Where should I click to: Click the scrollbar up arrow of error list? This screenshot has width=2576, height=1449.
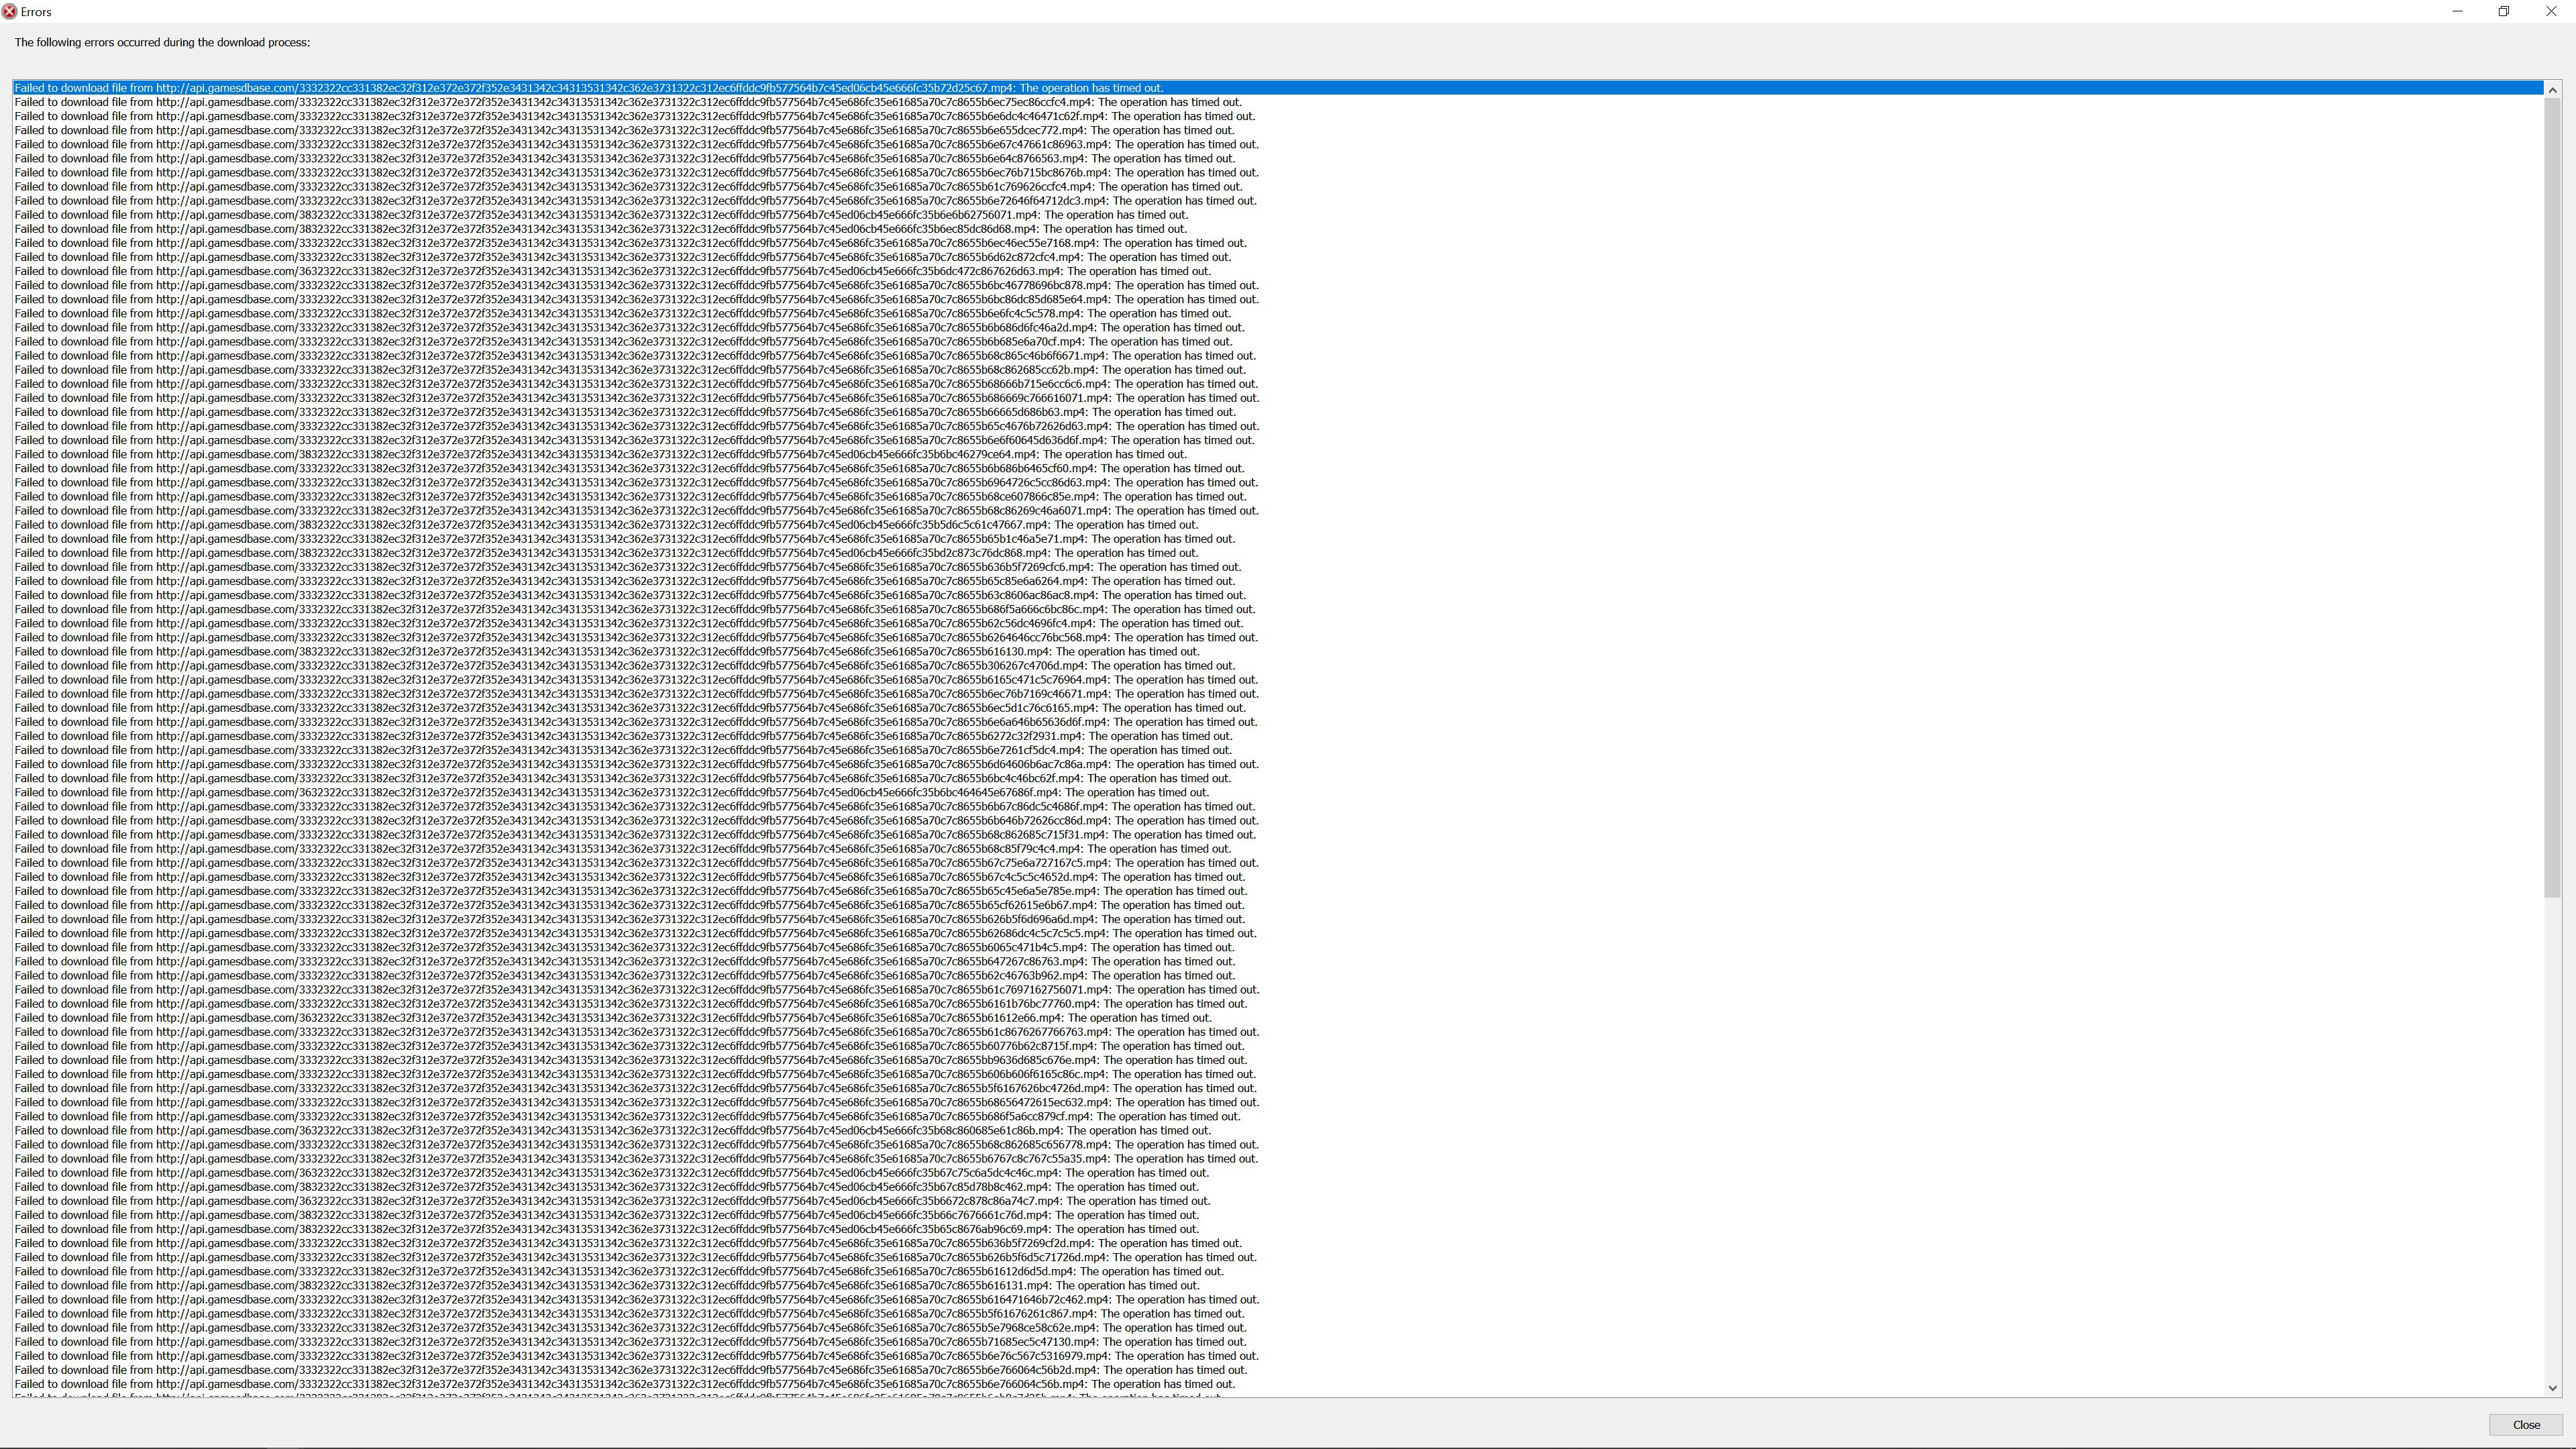click(2552, 90)
